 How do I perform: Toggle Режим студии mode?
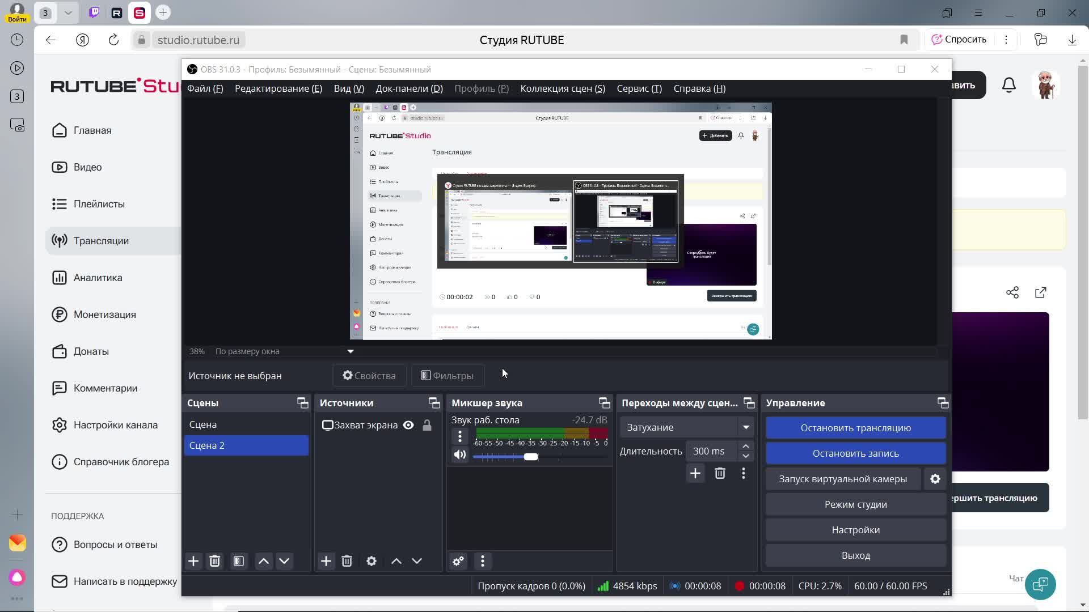pyautogui.click(x=856, y=504)
